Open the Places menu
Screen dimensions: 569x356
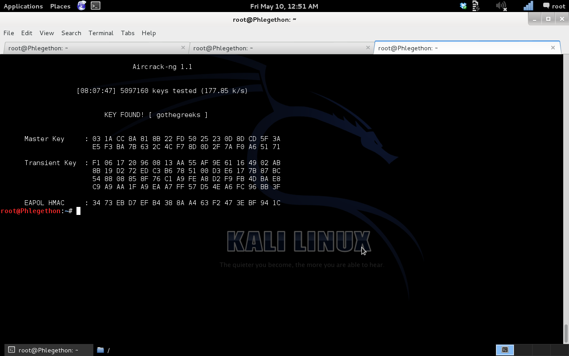click(60, 6)
